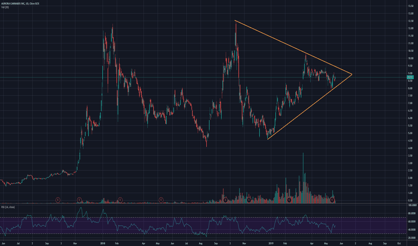Click the earnings marker near May 2018
The image size is (418, 246).
(x=161, y=200)
